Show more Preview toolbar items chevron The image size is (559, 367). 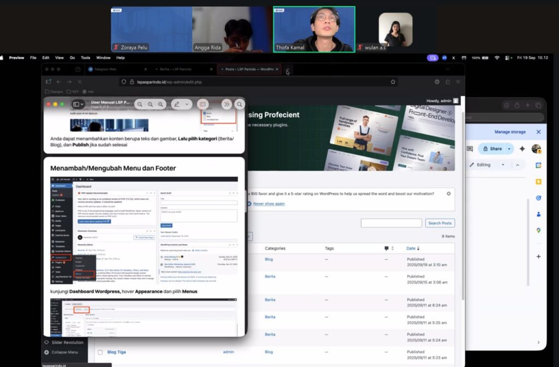[226, 104]
